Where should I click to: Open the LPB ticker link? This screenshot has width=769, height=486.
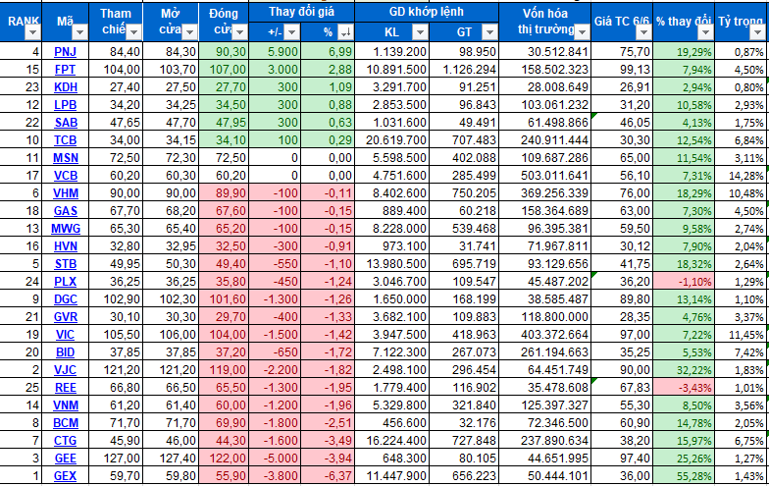pos(65,104)
